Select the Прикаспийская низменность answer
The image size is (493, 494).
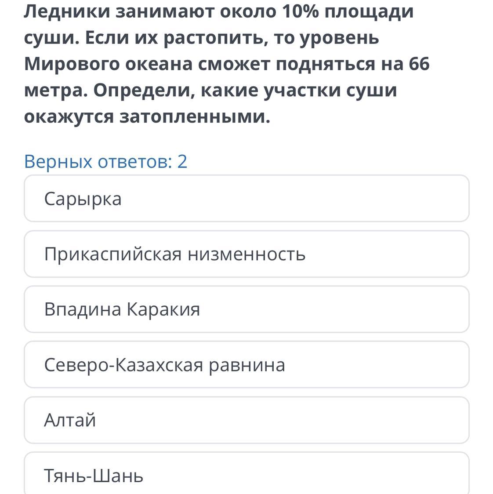tap(246, 254)
